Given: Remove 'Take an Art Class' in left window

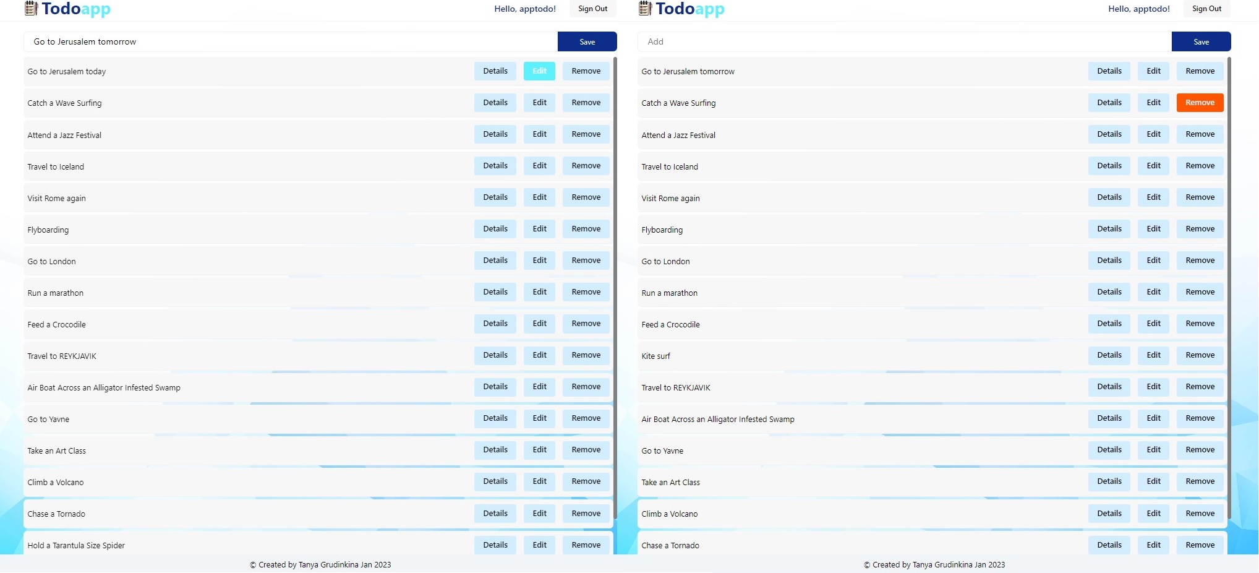Looking at the screenshot, I should point(586,450).
